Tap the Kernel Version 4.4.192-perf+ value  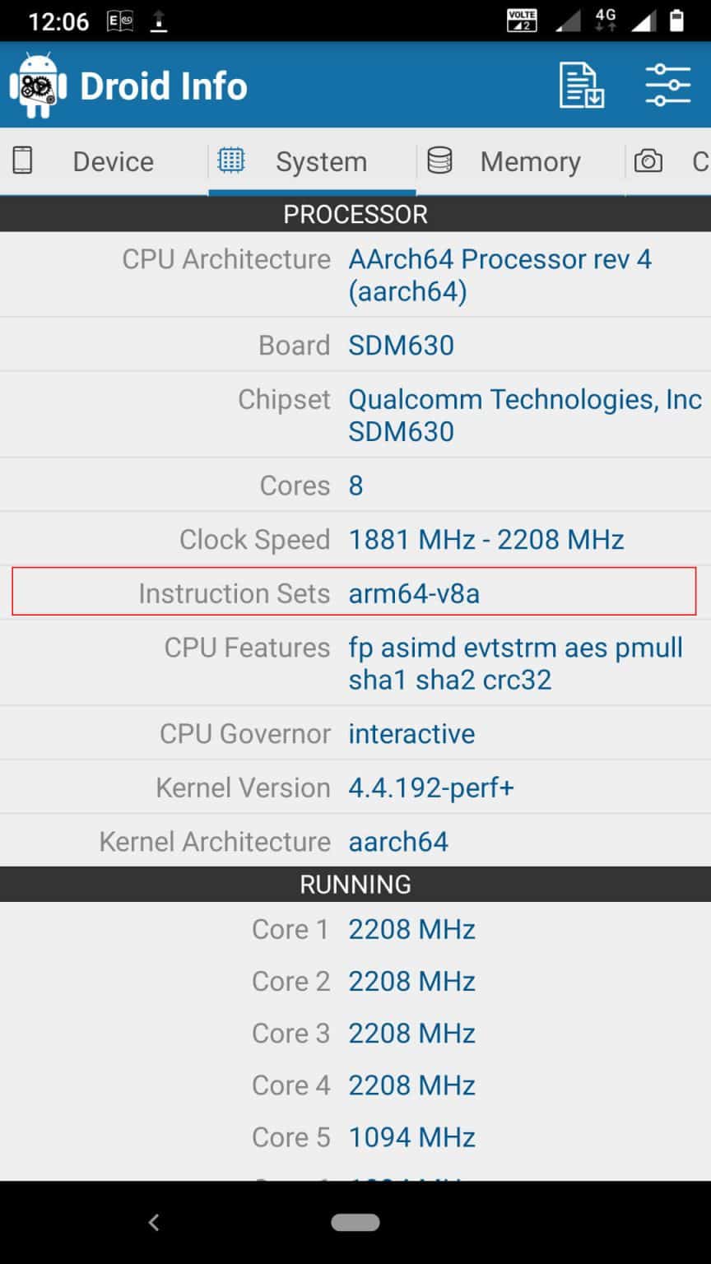pos(431,788)
